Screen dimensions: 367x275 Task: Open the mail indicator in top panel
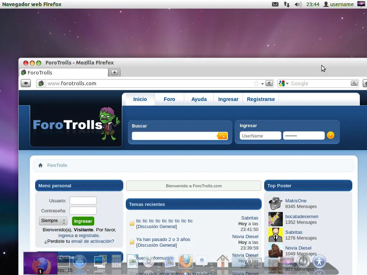(x=275, y=4)
